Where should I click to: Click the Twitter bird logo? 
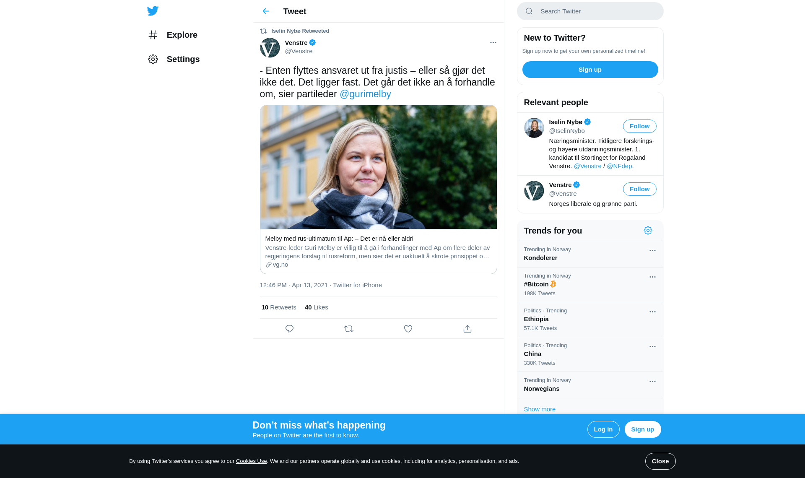[x=153, y=11]
